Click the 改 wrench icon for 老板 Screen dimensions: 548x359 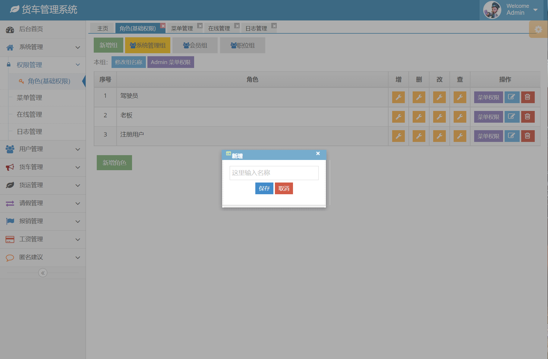click(439, 117)
